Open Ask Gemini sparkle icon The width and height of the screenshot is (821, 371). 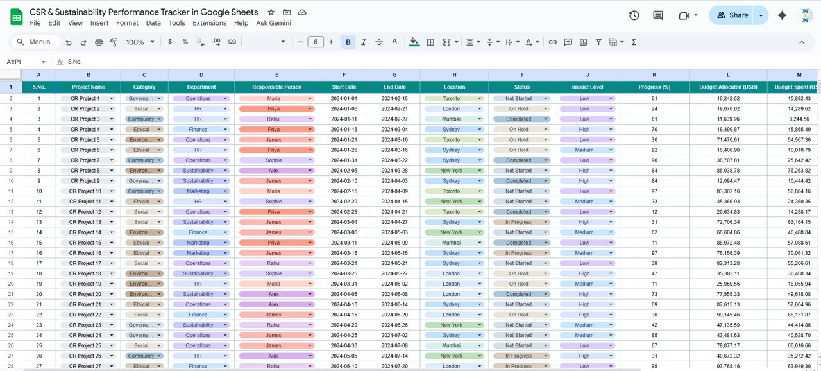coord(782,15)
